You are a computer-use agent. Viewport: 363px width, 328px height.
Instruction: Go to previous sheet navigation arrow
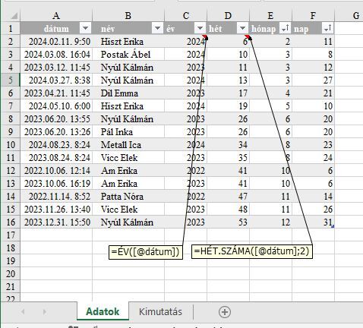coord(23,311)
